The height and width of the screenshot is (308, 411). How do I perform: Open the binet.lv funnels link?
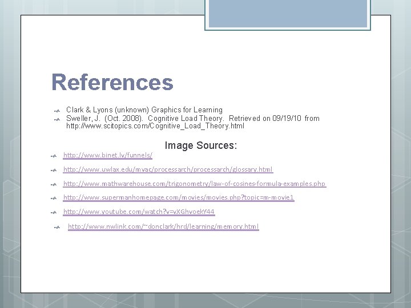click(x=108, y=155)
